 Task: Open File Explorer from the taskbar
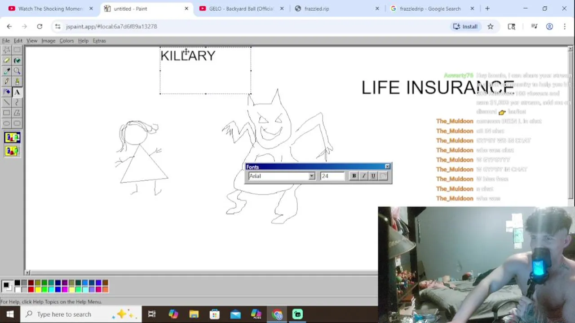click(x=194, y=314)
